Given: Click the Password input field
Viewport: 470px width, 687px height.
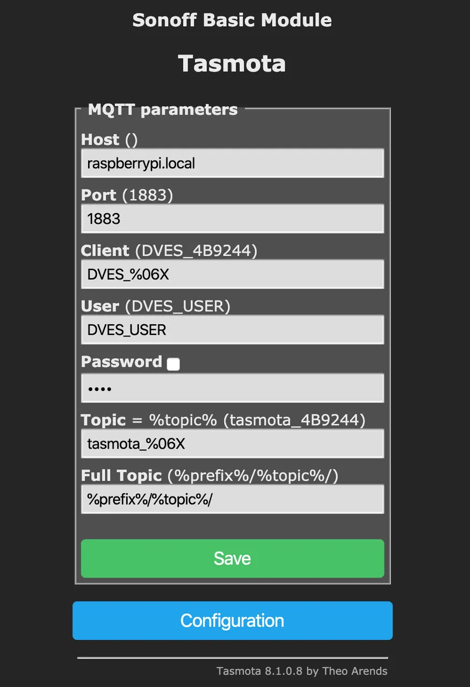Looking at the screenshot, I should tap(233, 388).
